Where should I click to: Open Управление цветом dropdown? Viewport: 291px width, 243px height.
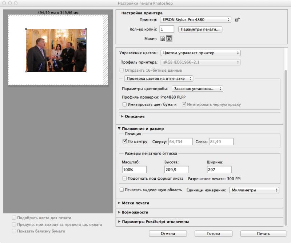tap(200, 53)
